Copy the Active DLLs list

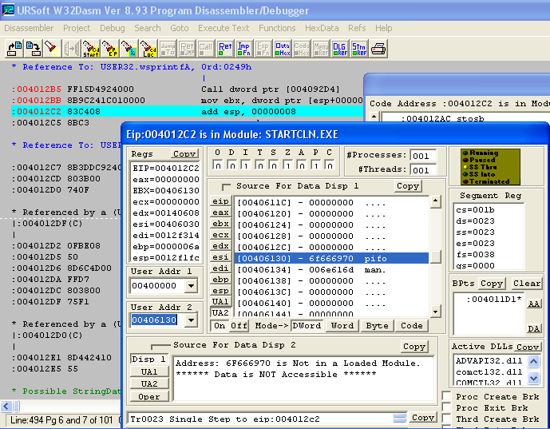point(527,347)
